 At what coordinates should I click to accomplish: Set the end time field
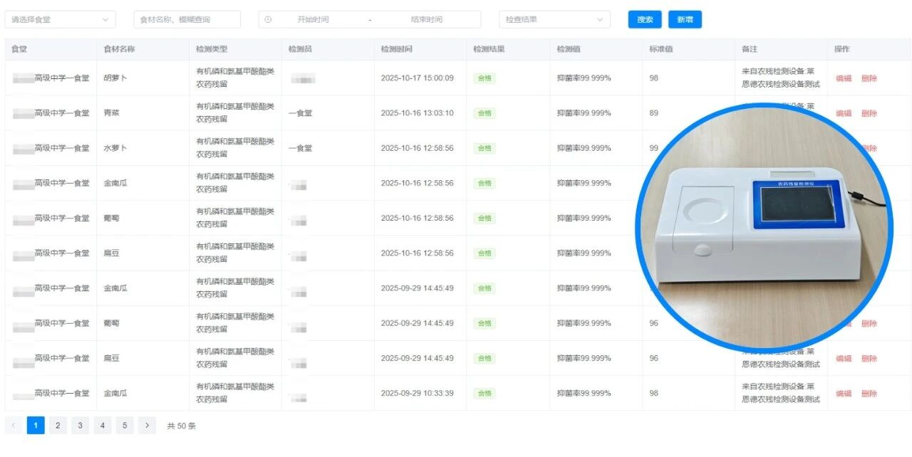[426, 20]
